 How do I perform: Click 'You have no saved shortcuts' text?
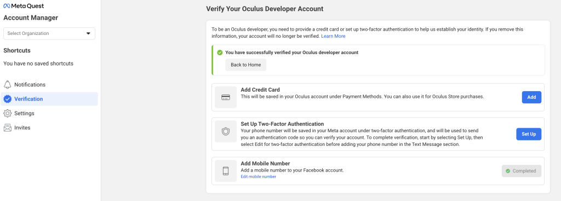(38, 63)
